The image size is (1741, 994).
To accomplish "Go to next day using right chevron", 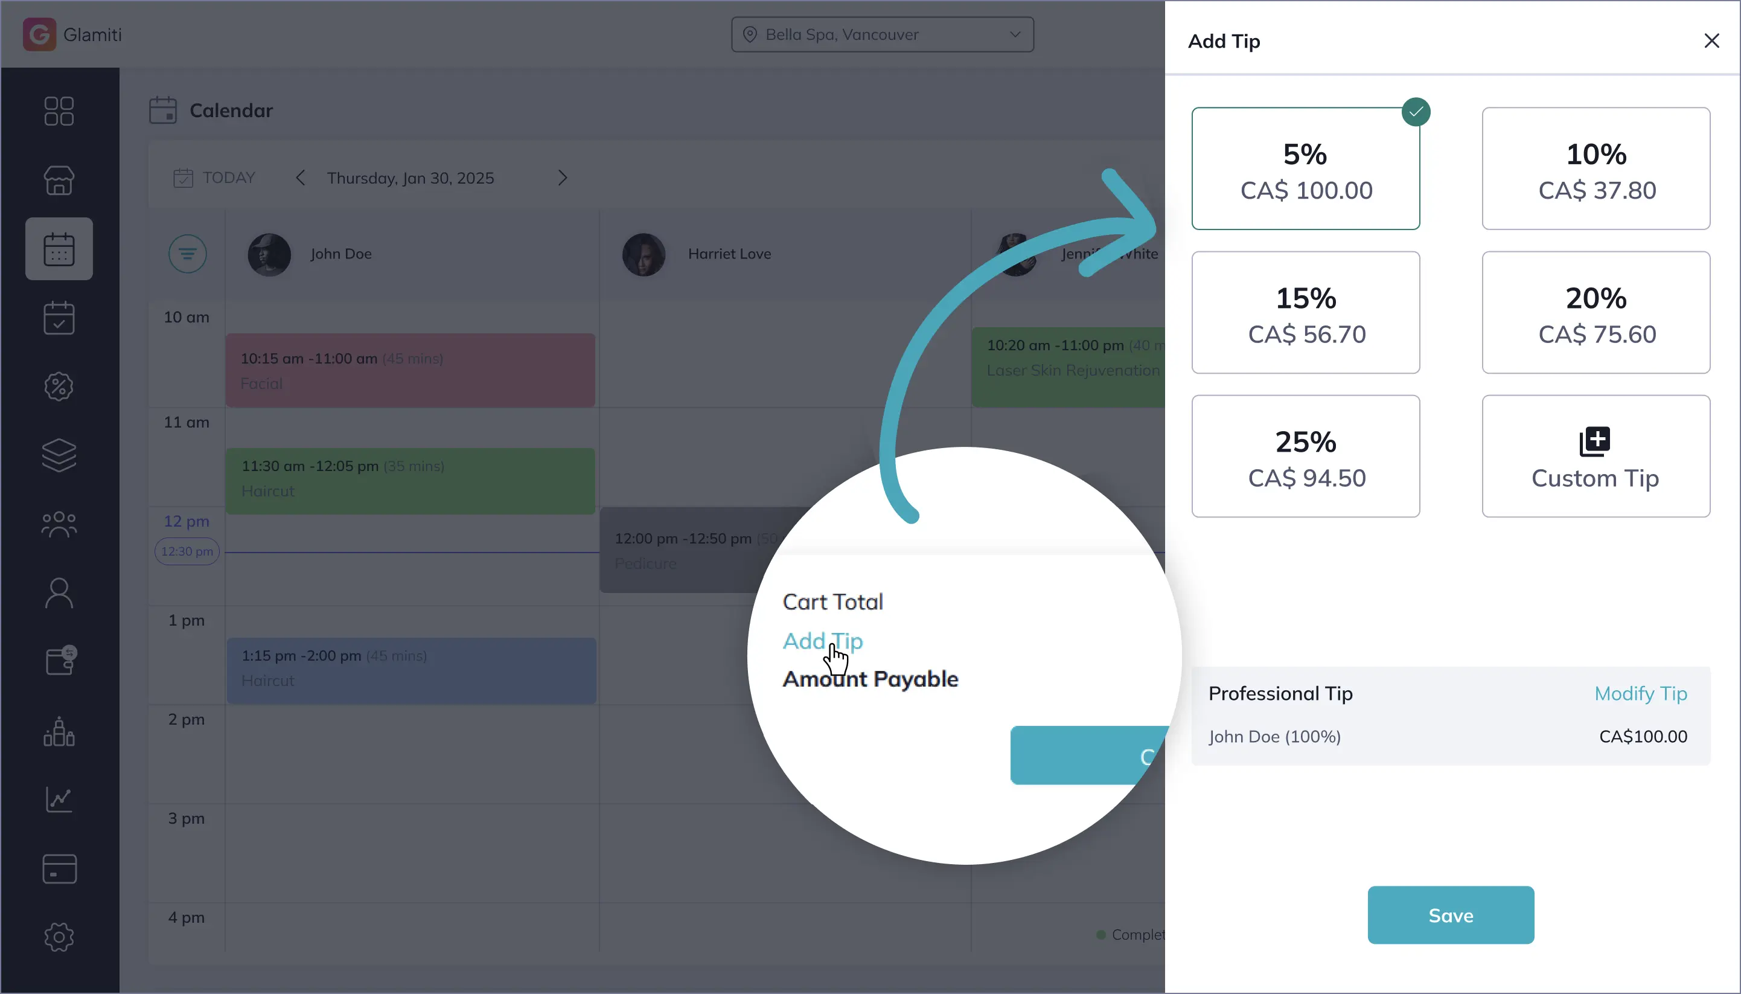I will (563, 178).
